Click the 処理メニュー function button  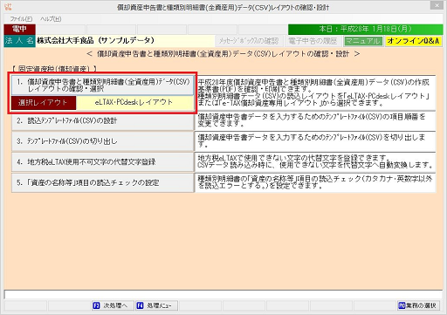pyautogui.click(x=156, y=305)
